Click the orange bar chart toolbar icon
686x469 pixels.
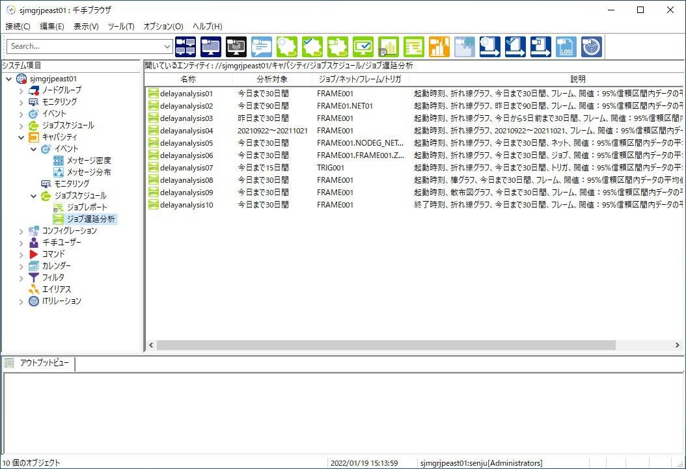tap(439, 47)
